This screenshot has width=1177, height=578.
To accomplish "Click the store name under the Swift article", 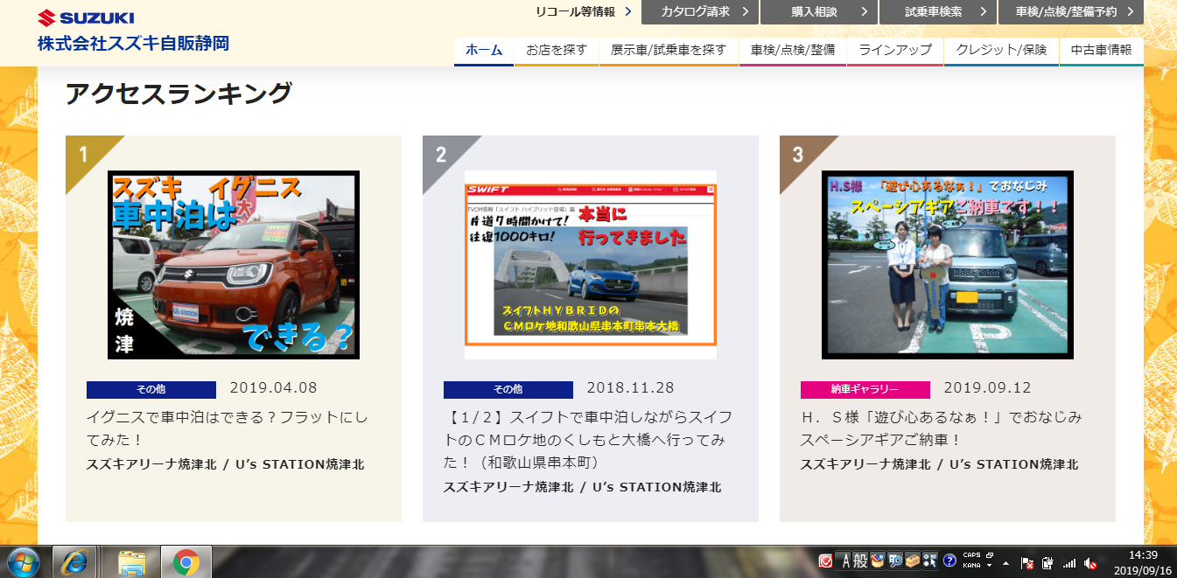I will 583,487.
